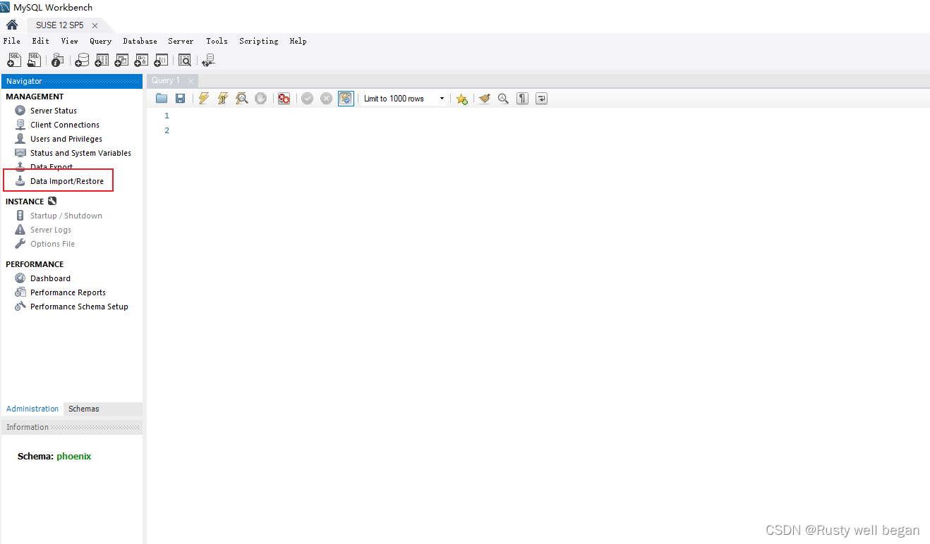The width and height of the screenshot is (930, 544).
Task: Open script file in query editor
Action: 162,99
